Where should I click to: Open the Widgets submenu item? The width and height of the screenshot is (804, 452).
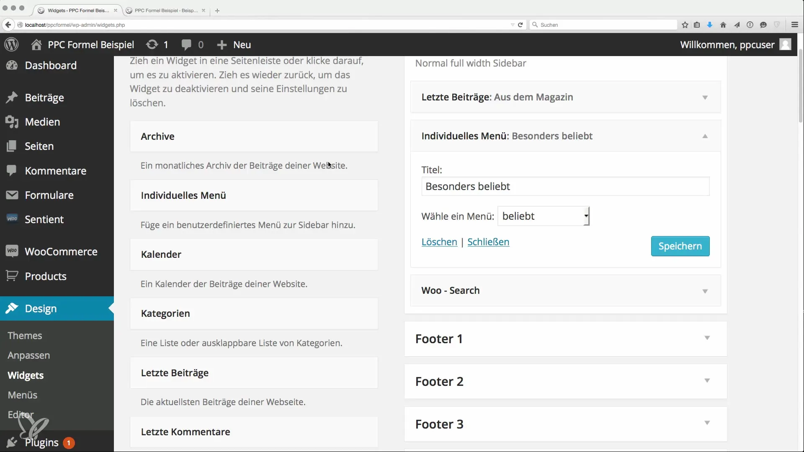[26, 375]
